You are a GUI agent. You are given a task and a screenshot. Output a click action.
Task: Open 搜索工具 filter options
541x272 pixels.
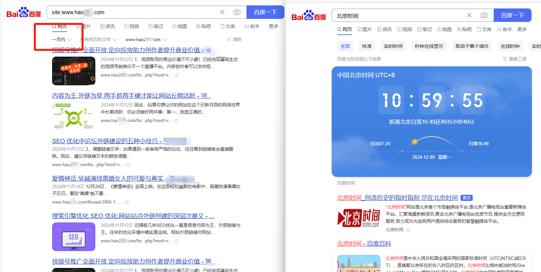(x=515, y=59)
